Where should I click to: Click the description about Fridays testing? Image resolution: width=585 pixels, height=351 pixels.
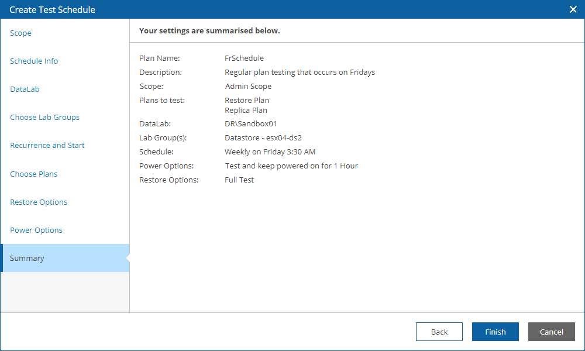pyautogui.click(x=300, y=73)
